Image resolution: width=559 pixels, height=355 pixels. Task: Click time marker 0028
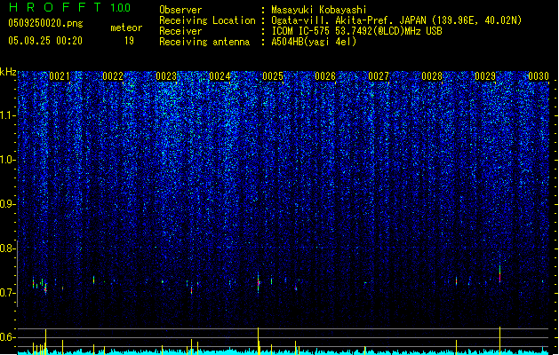click(432, 76)
